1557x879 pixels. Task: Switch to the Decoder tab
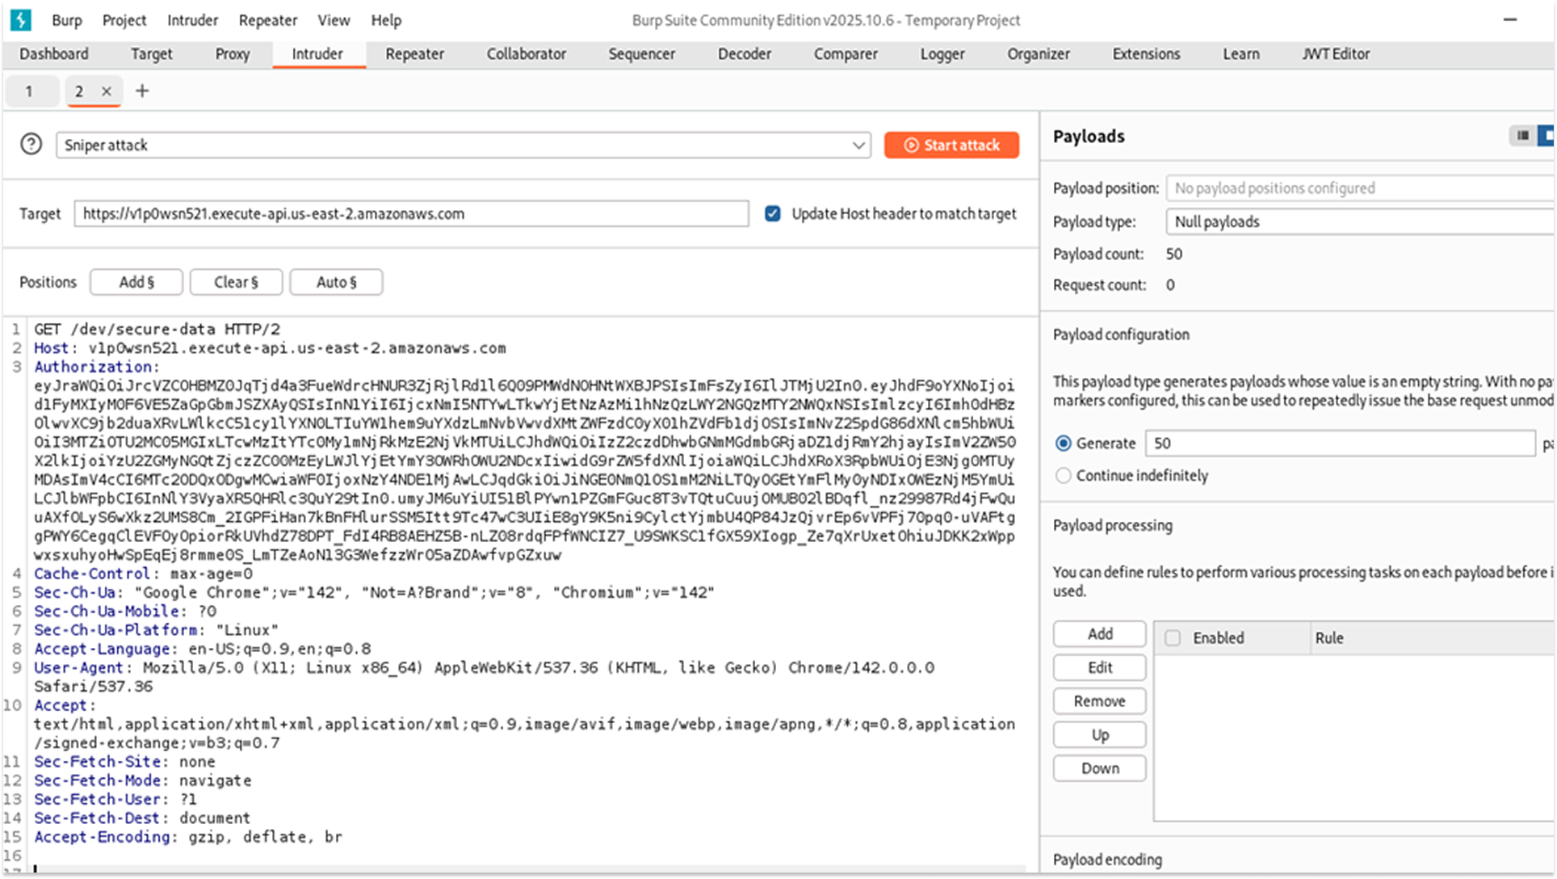(x=744, y=54)
